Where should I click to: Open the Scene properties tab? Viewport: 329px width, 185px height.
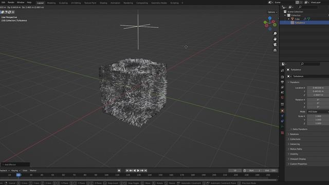click(282, 92)
